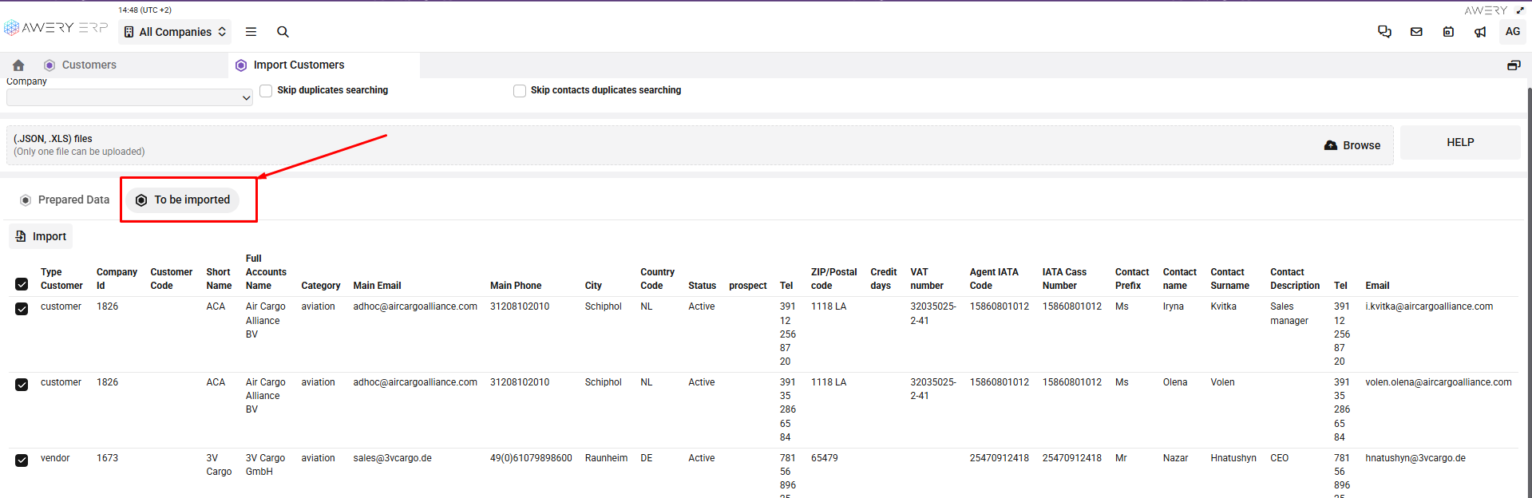Screen dimensions: 1532x498
Task: Click the fullscreen expand arrow icon
Action: point(1520,10)
